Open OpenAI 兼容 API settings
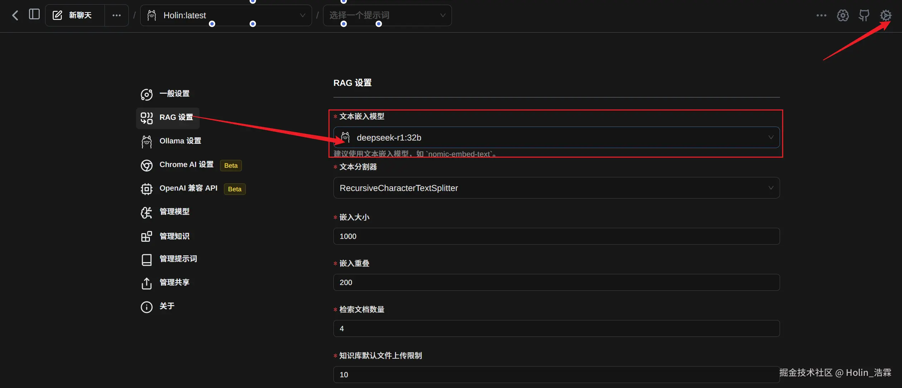The image size is (902, 388). [188, 188]
